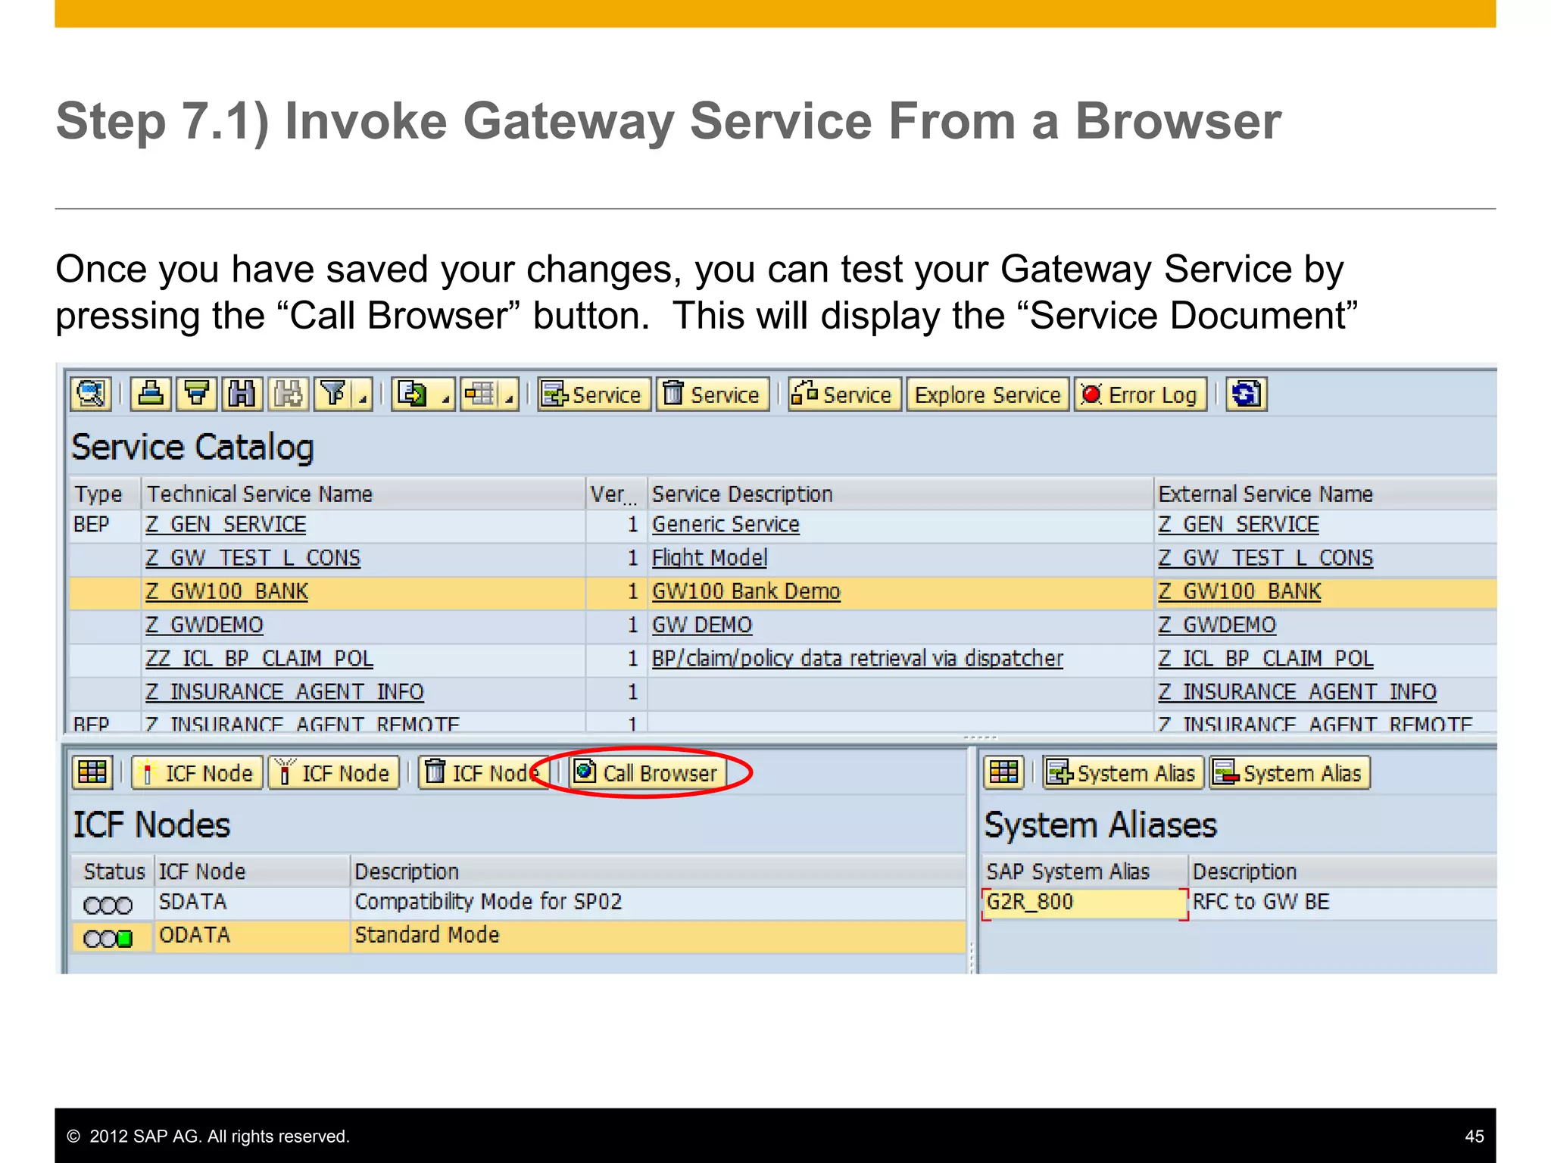Image resolution: width=1551 pixels, height=1163 pixels.
Task: Select the ODATA ICF node cell
Action: click(251, 936)
